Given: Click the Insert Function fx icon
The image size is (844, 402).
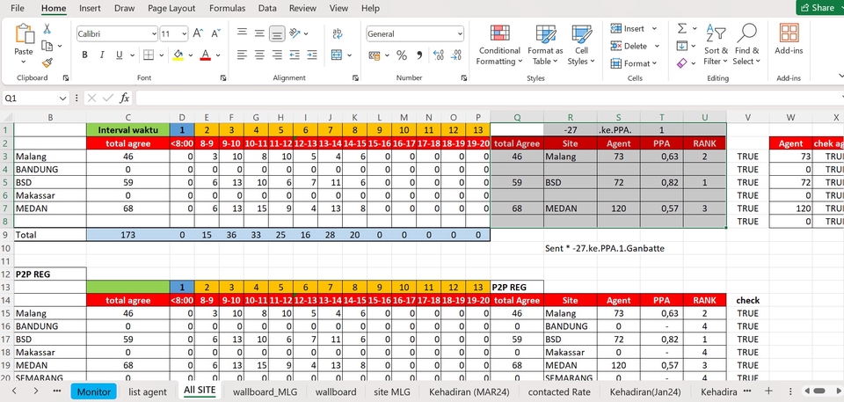Looking at the screenshot, I should point(124,98).
